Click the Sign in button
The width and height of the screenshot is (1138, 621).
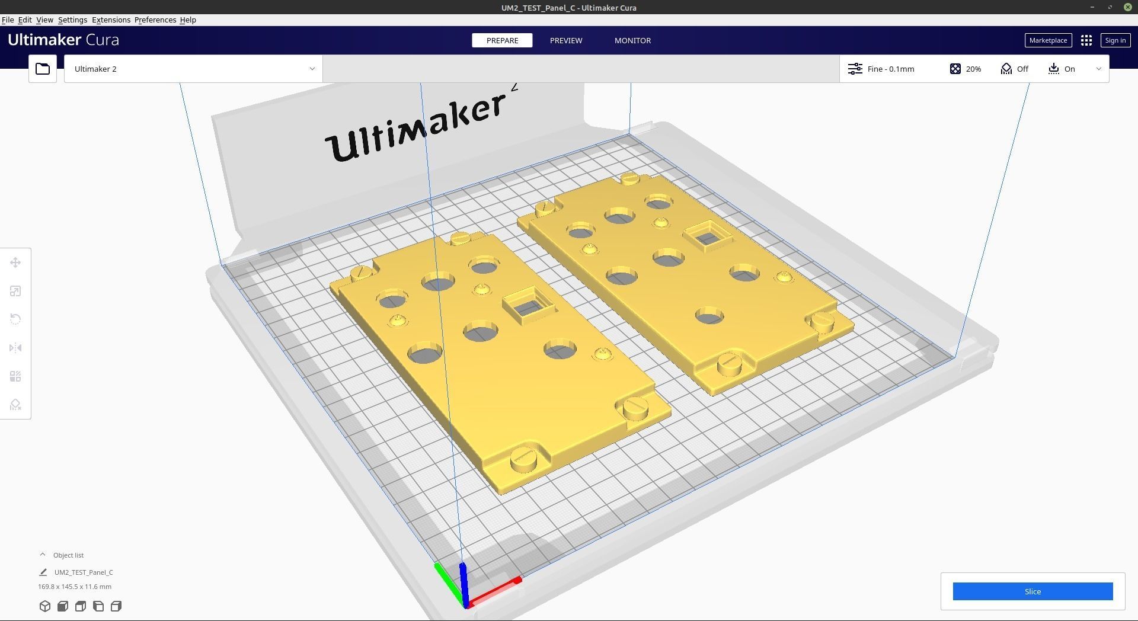(x=1115, y=40)
